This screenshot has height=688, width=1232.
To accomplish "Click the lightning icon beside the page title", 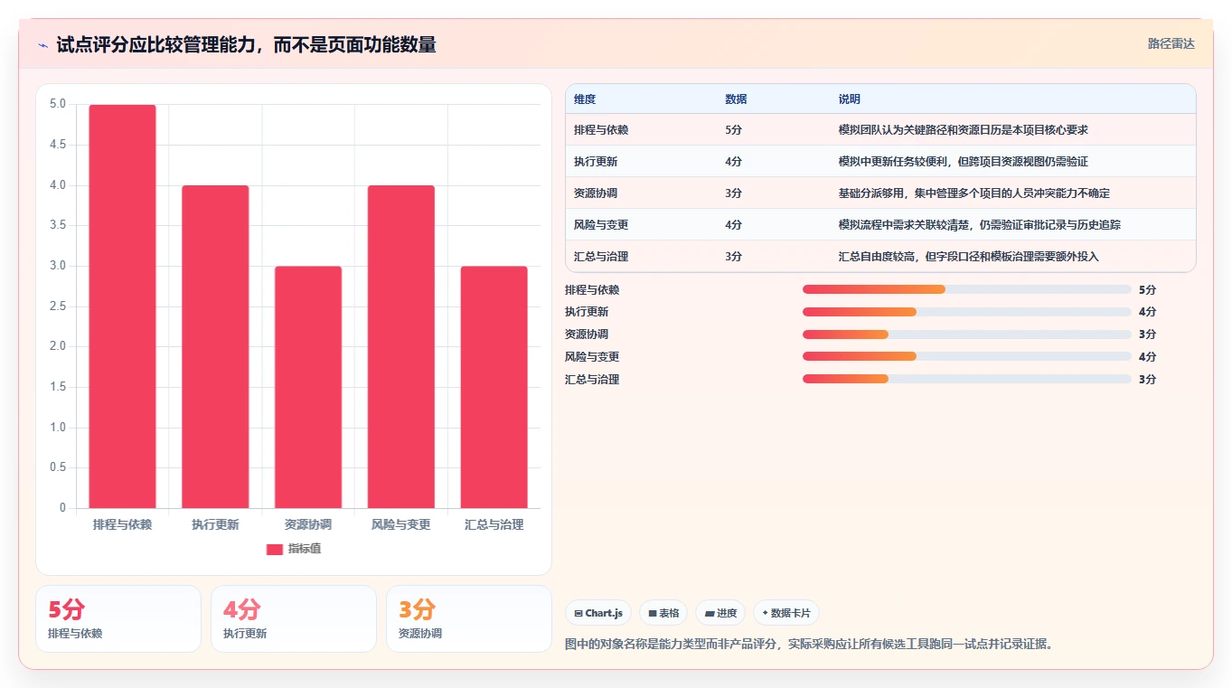I will tap(43, 45).
